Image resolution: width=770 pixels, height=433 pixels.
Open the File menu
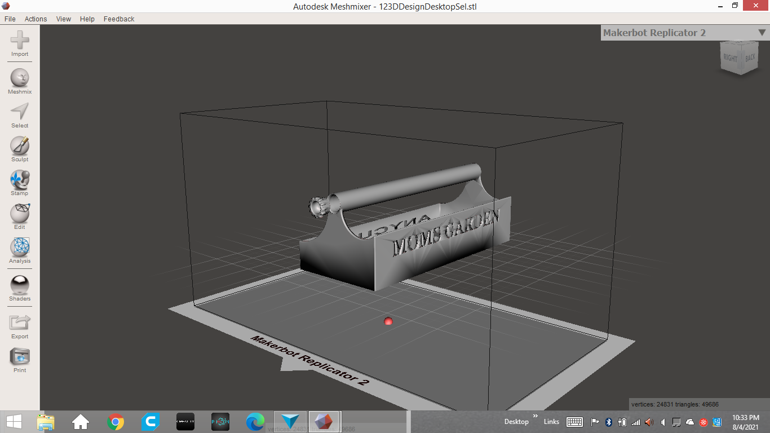point(10,19)
